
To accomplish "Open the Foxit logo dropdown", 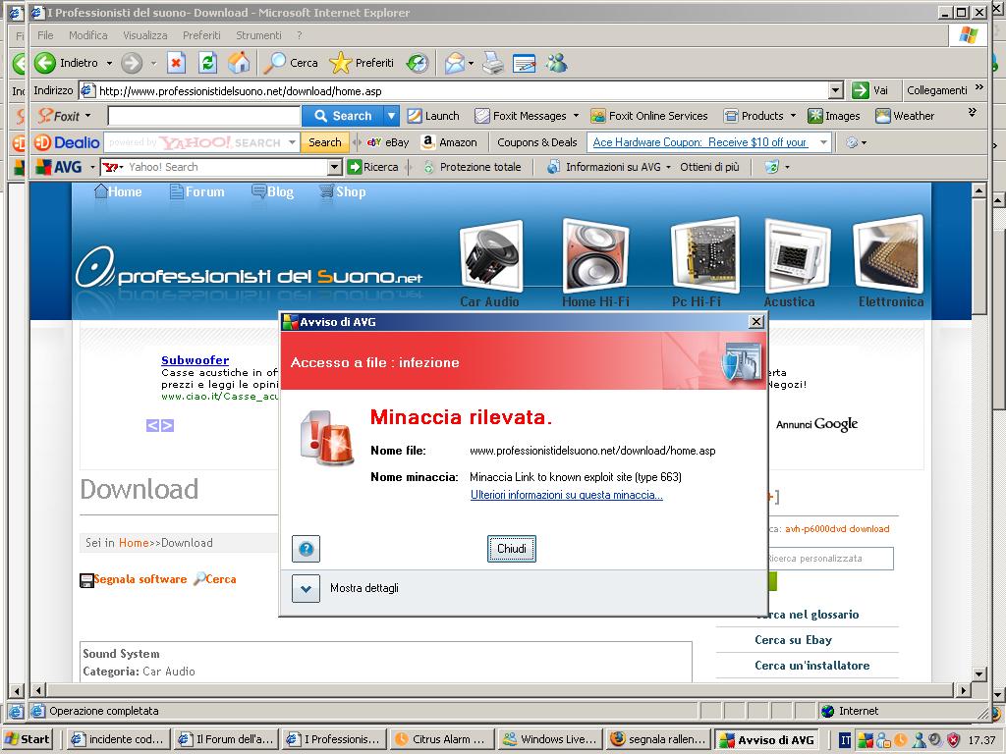I will coord(65,116).
